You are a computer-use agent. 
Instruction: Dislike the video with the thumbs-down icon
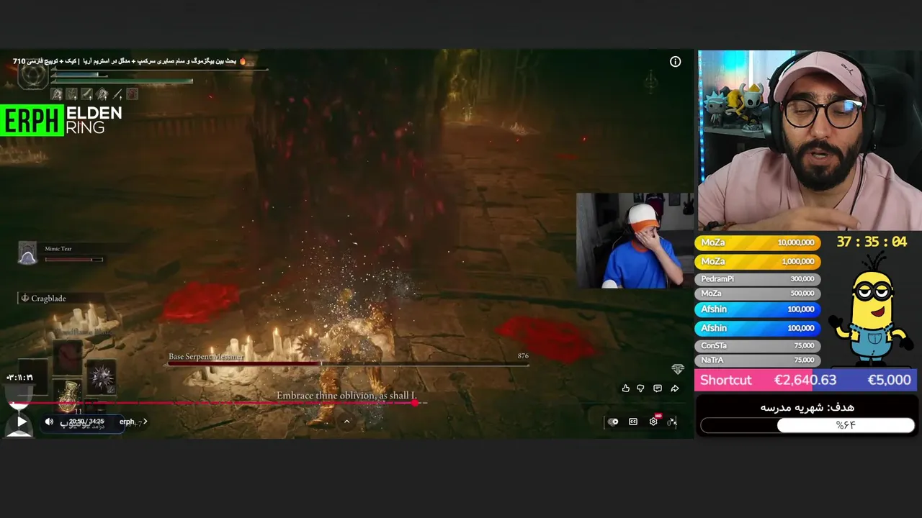click(x=640, y=388)
